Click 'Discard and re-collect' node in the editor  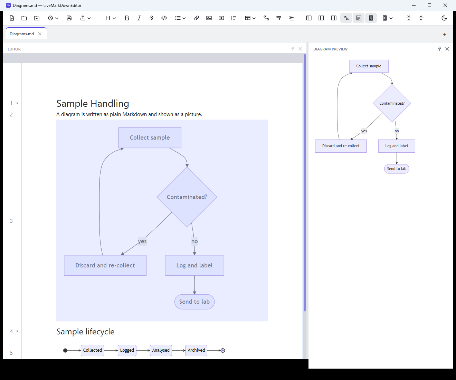[x=105, y=265]
